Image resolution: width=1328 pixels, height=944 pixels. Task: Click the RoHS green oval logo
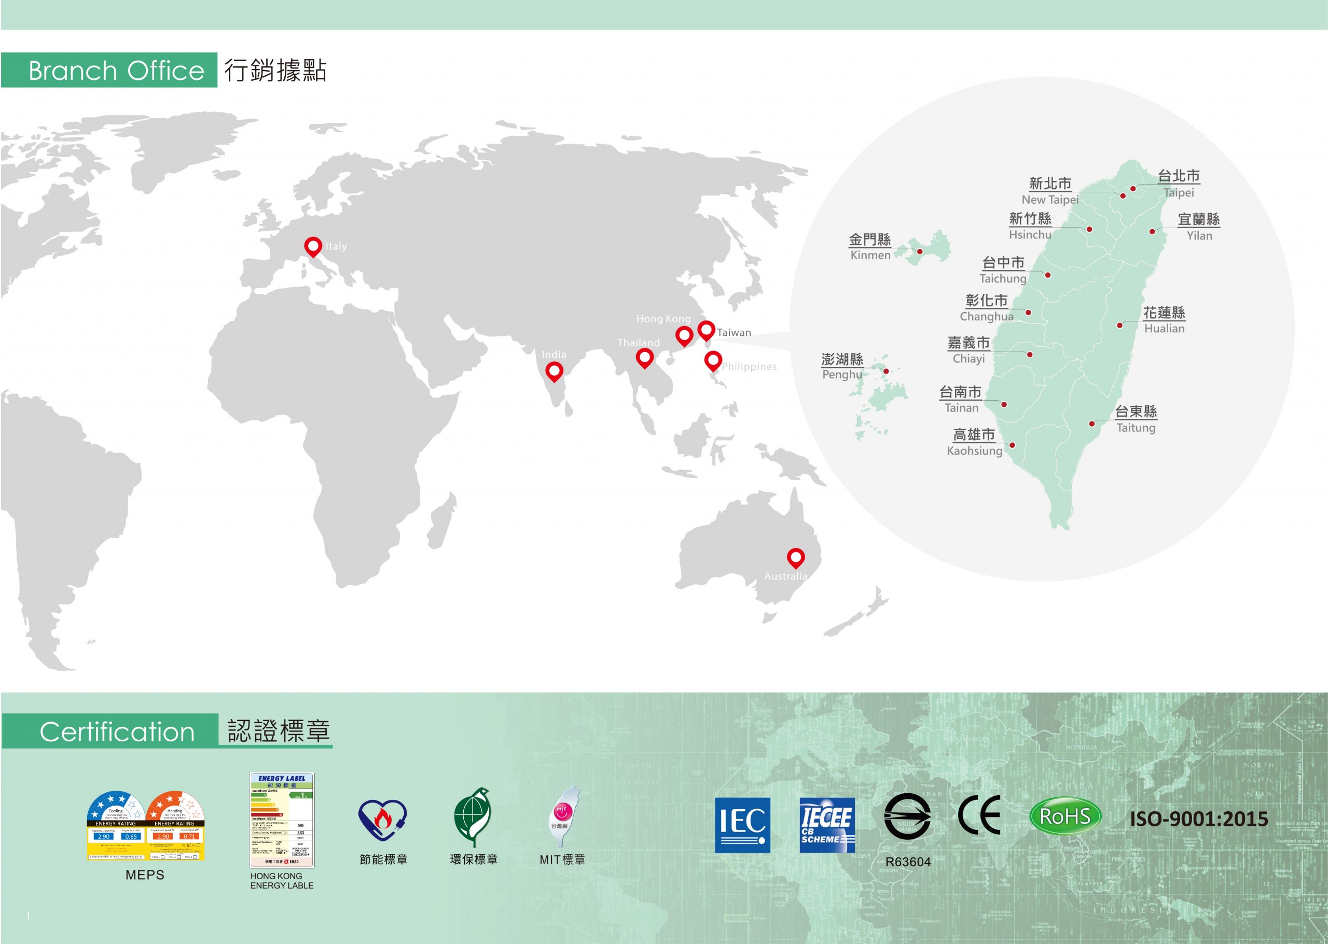tap(1064, 816)
